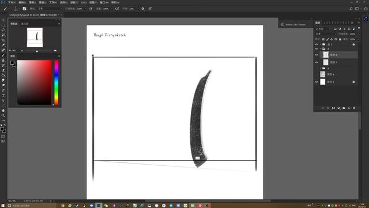Select the Eraser tool

click(x=3, y=70)
